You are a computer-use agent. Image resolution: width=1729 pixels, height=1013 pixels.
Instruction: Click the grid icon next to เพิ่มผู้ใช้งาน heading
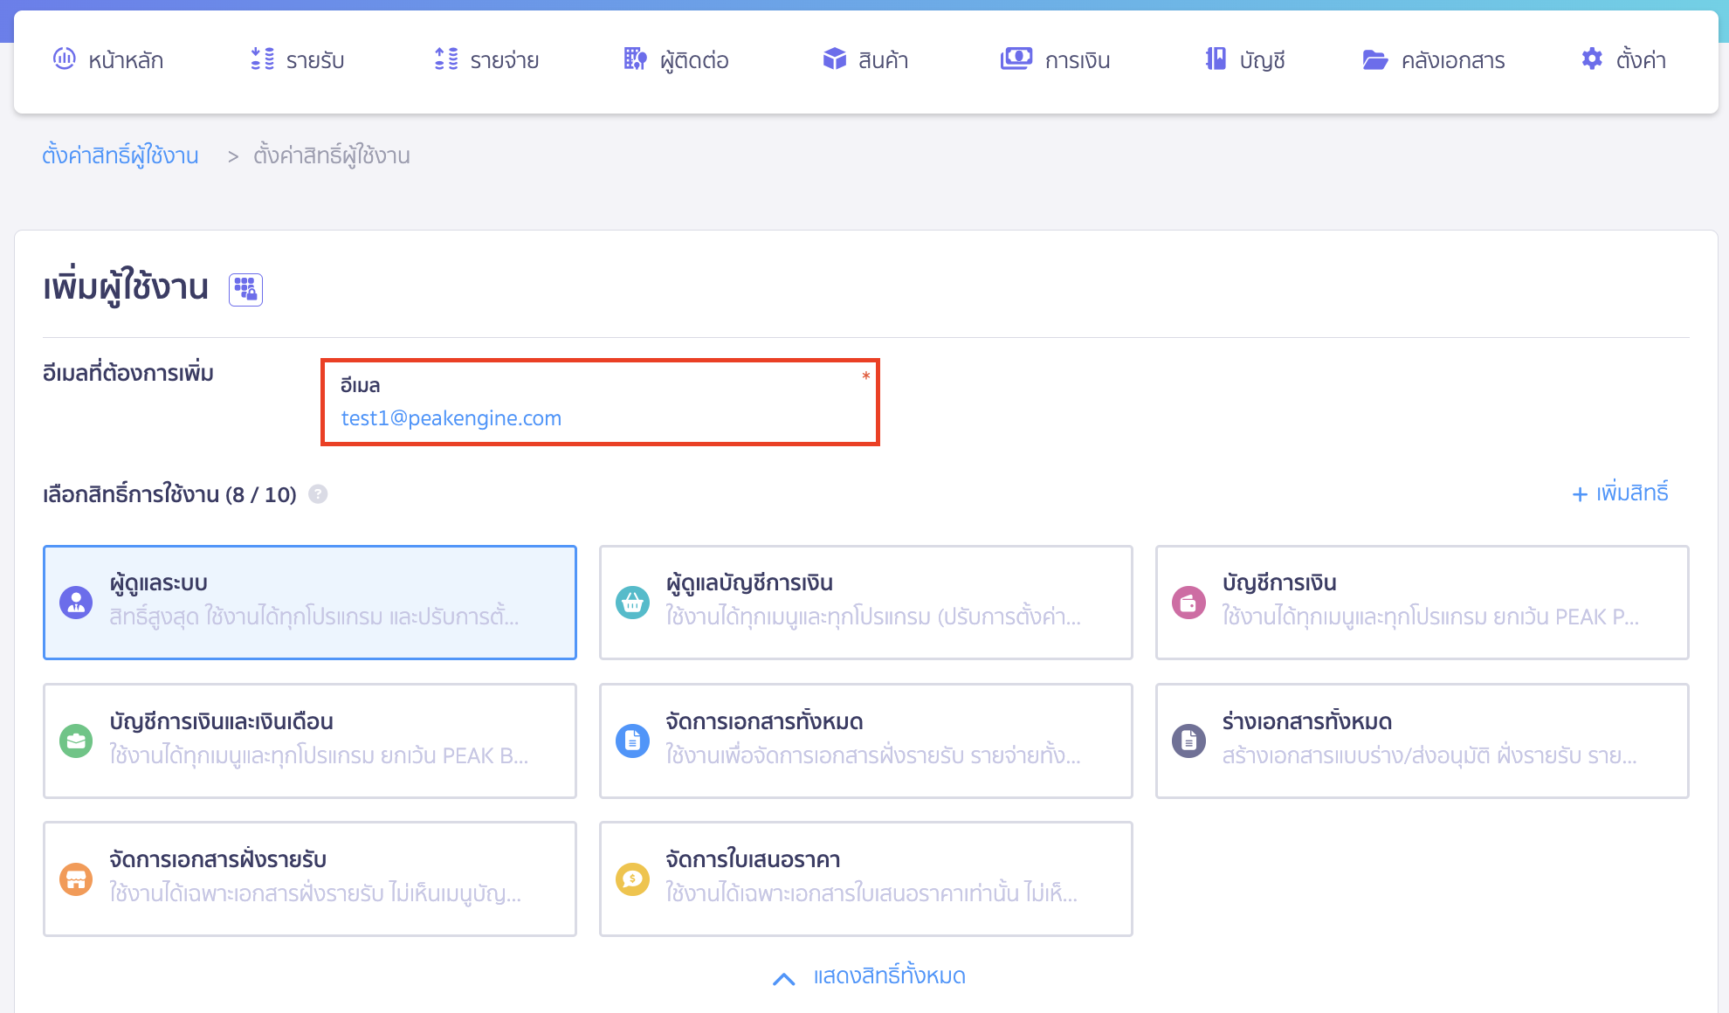pos(245,288)
